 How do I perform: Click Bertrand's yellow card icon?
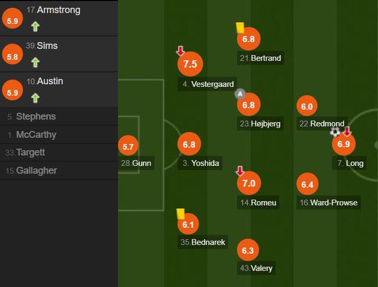pyautogui.click(x=240, y=27)
